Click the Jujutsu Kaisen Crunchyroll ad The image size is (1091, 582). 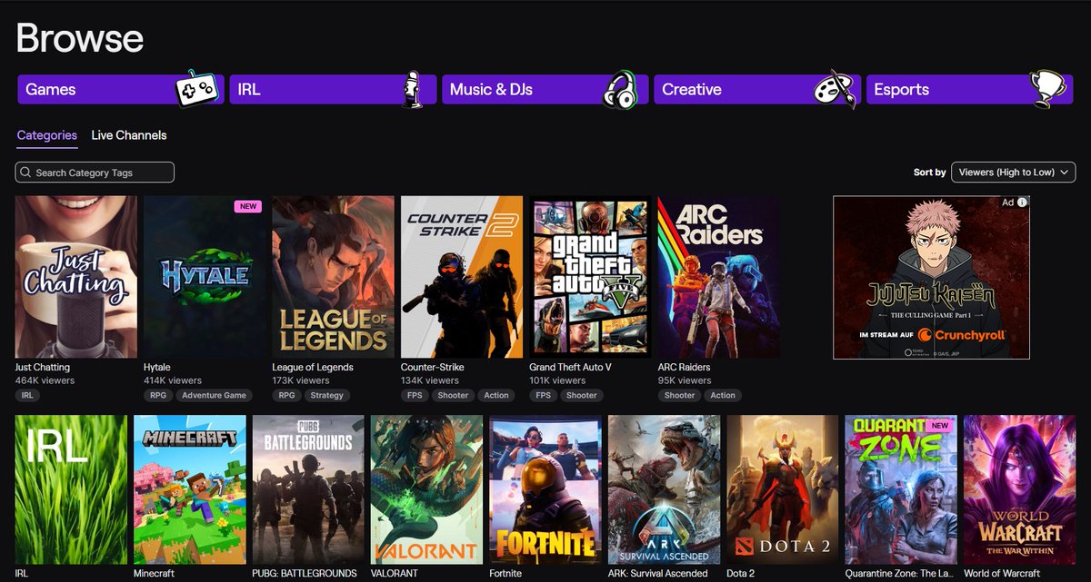tap(932, 277)
